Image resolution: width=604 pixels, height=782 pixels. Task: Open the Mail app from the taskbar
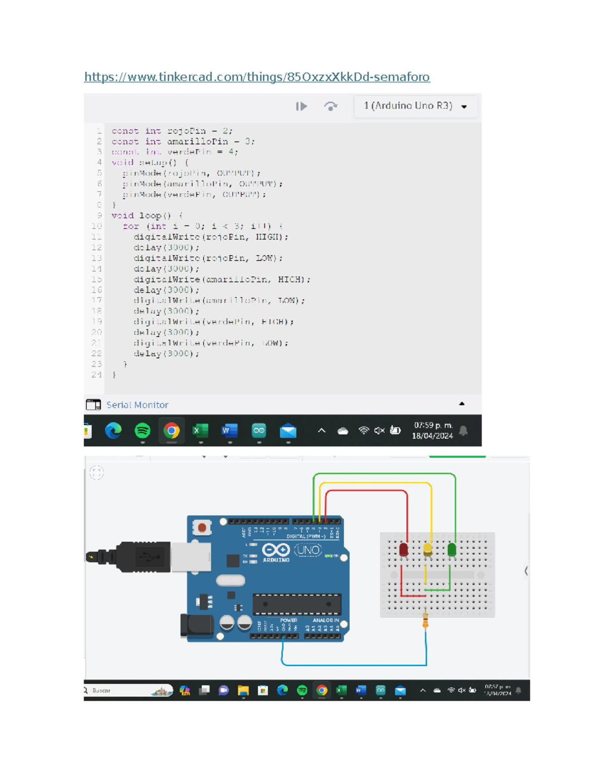point(287,431)
